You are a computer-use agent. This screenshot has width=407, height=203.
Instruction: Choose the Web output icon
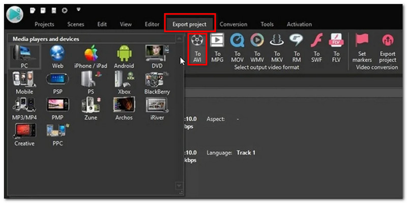tap(57, 56)
